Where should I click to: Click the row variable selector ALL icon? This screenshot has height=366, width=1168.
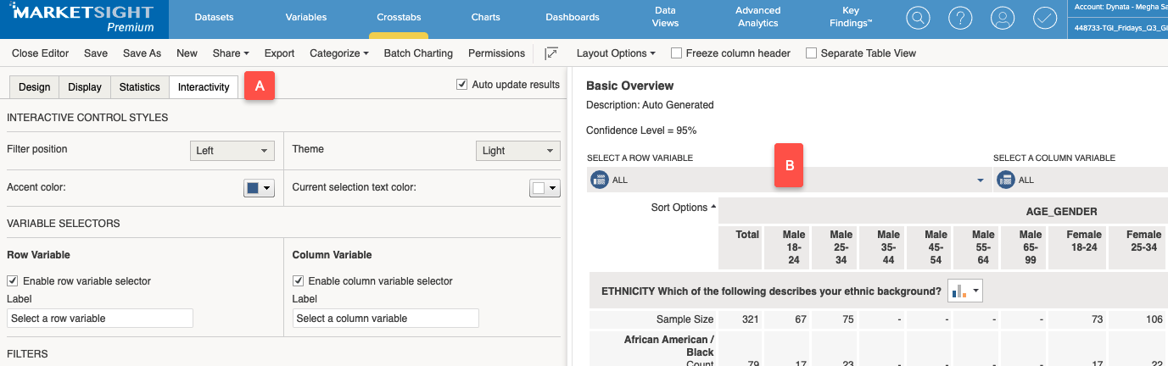click(601, 180)
